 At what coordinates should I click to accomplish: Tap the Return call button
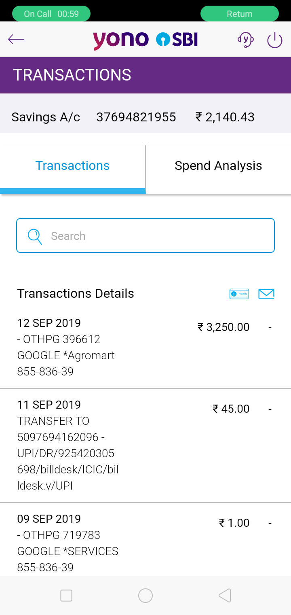[240, 14]
